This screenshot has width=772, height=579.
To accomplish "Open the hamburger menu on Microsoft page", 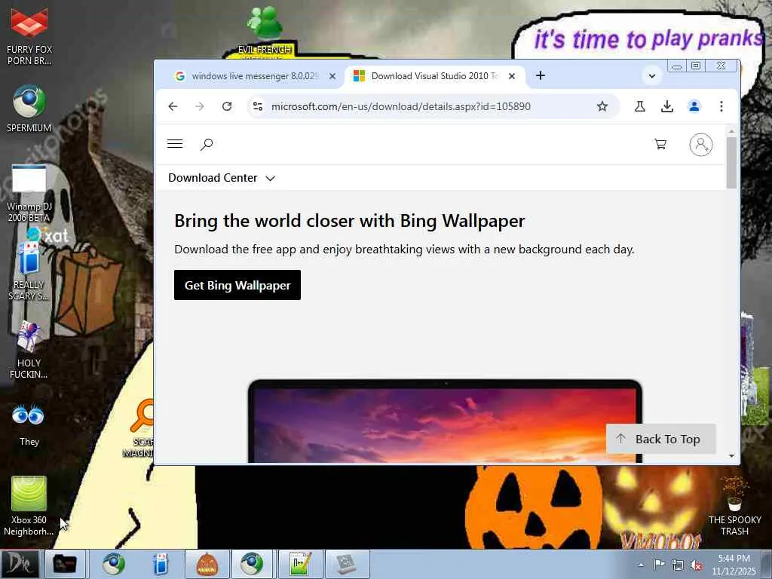I will tap(175, 144).
